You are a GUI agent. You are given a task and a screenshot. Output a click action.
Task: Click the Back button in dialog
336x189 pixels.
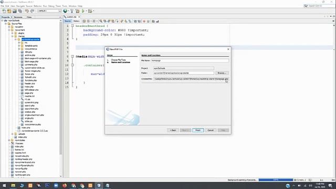(x=173, y=130)
